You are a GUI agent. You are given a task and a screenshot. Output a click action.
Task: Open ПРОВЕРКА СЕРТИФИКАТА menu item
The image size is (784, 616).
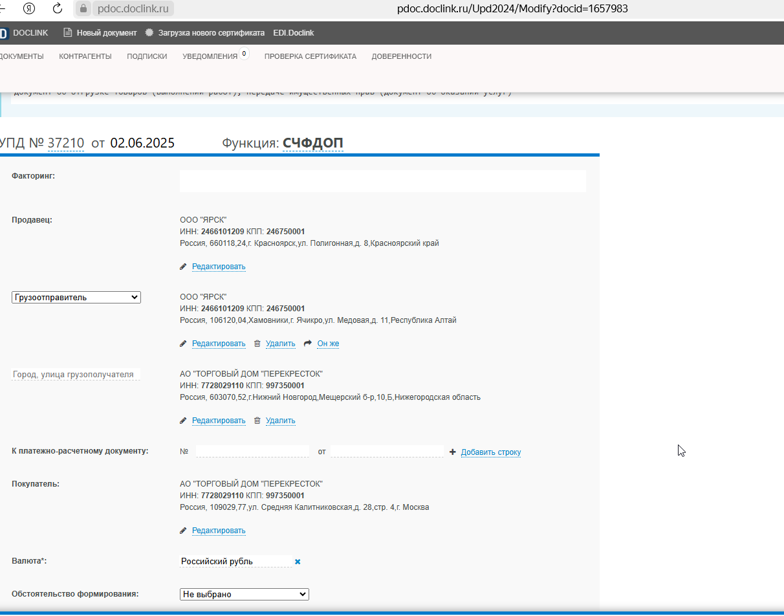pos(310,56)
